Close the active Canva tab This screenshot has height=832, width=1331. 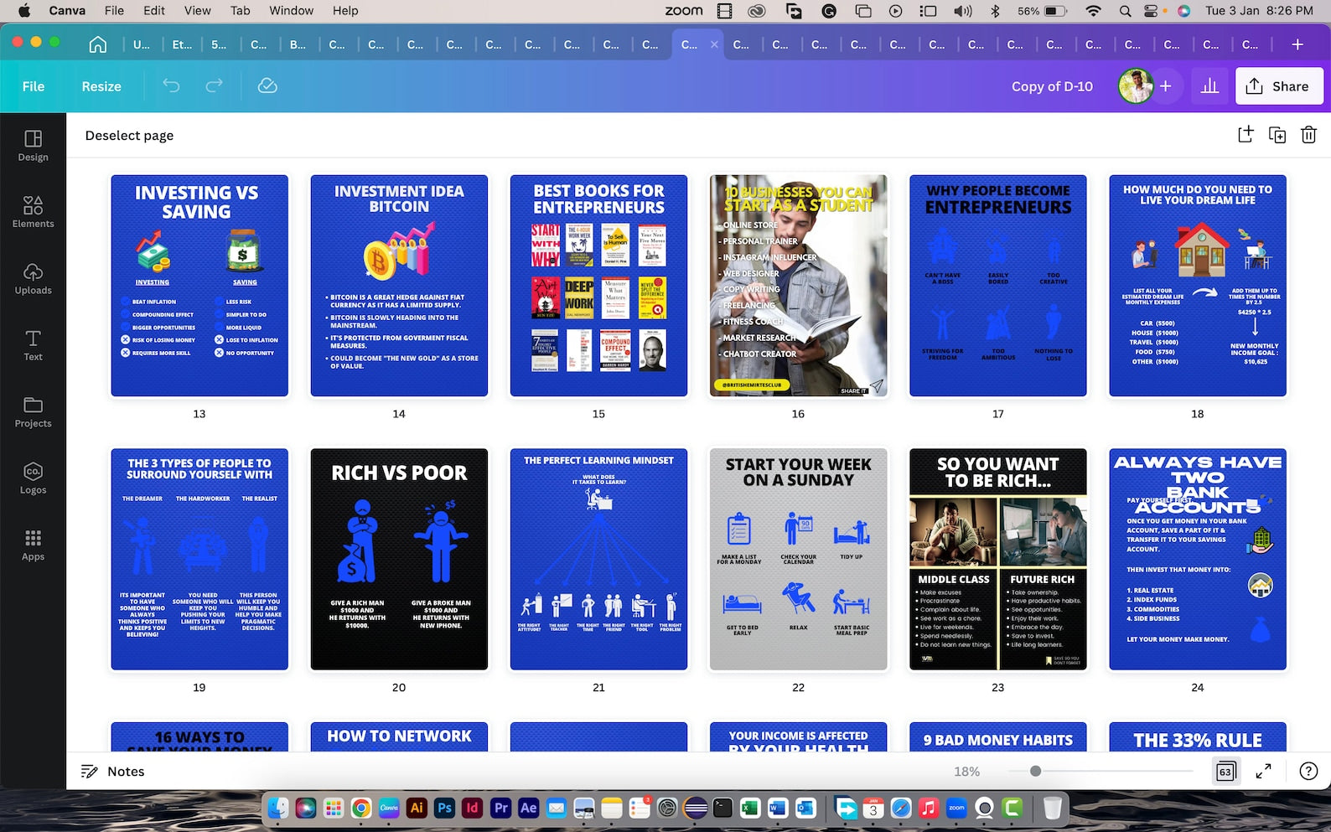point(714,44)
